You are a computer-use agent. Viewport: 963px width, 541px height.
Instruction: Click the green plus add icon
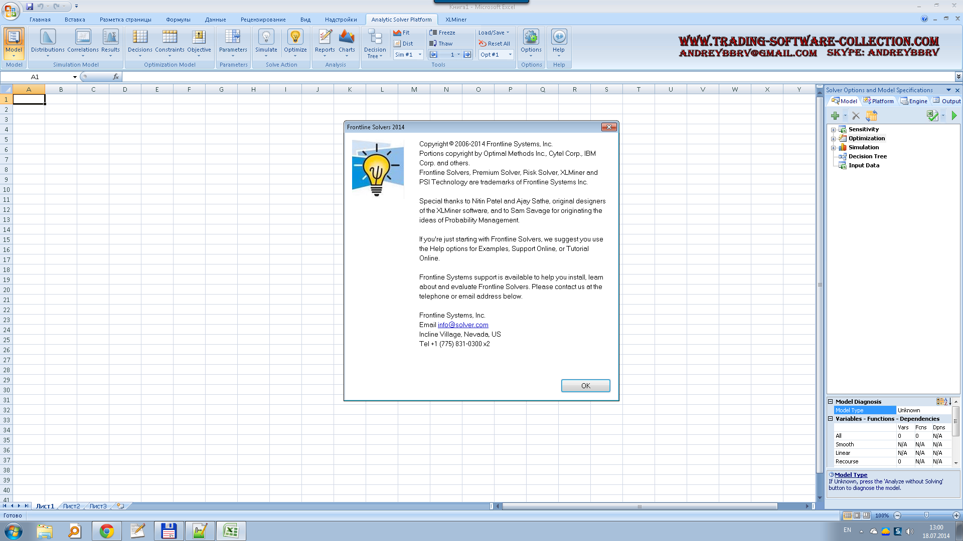[835, 116]
